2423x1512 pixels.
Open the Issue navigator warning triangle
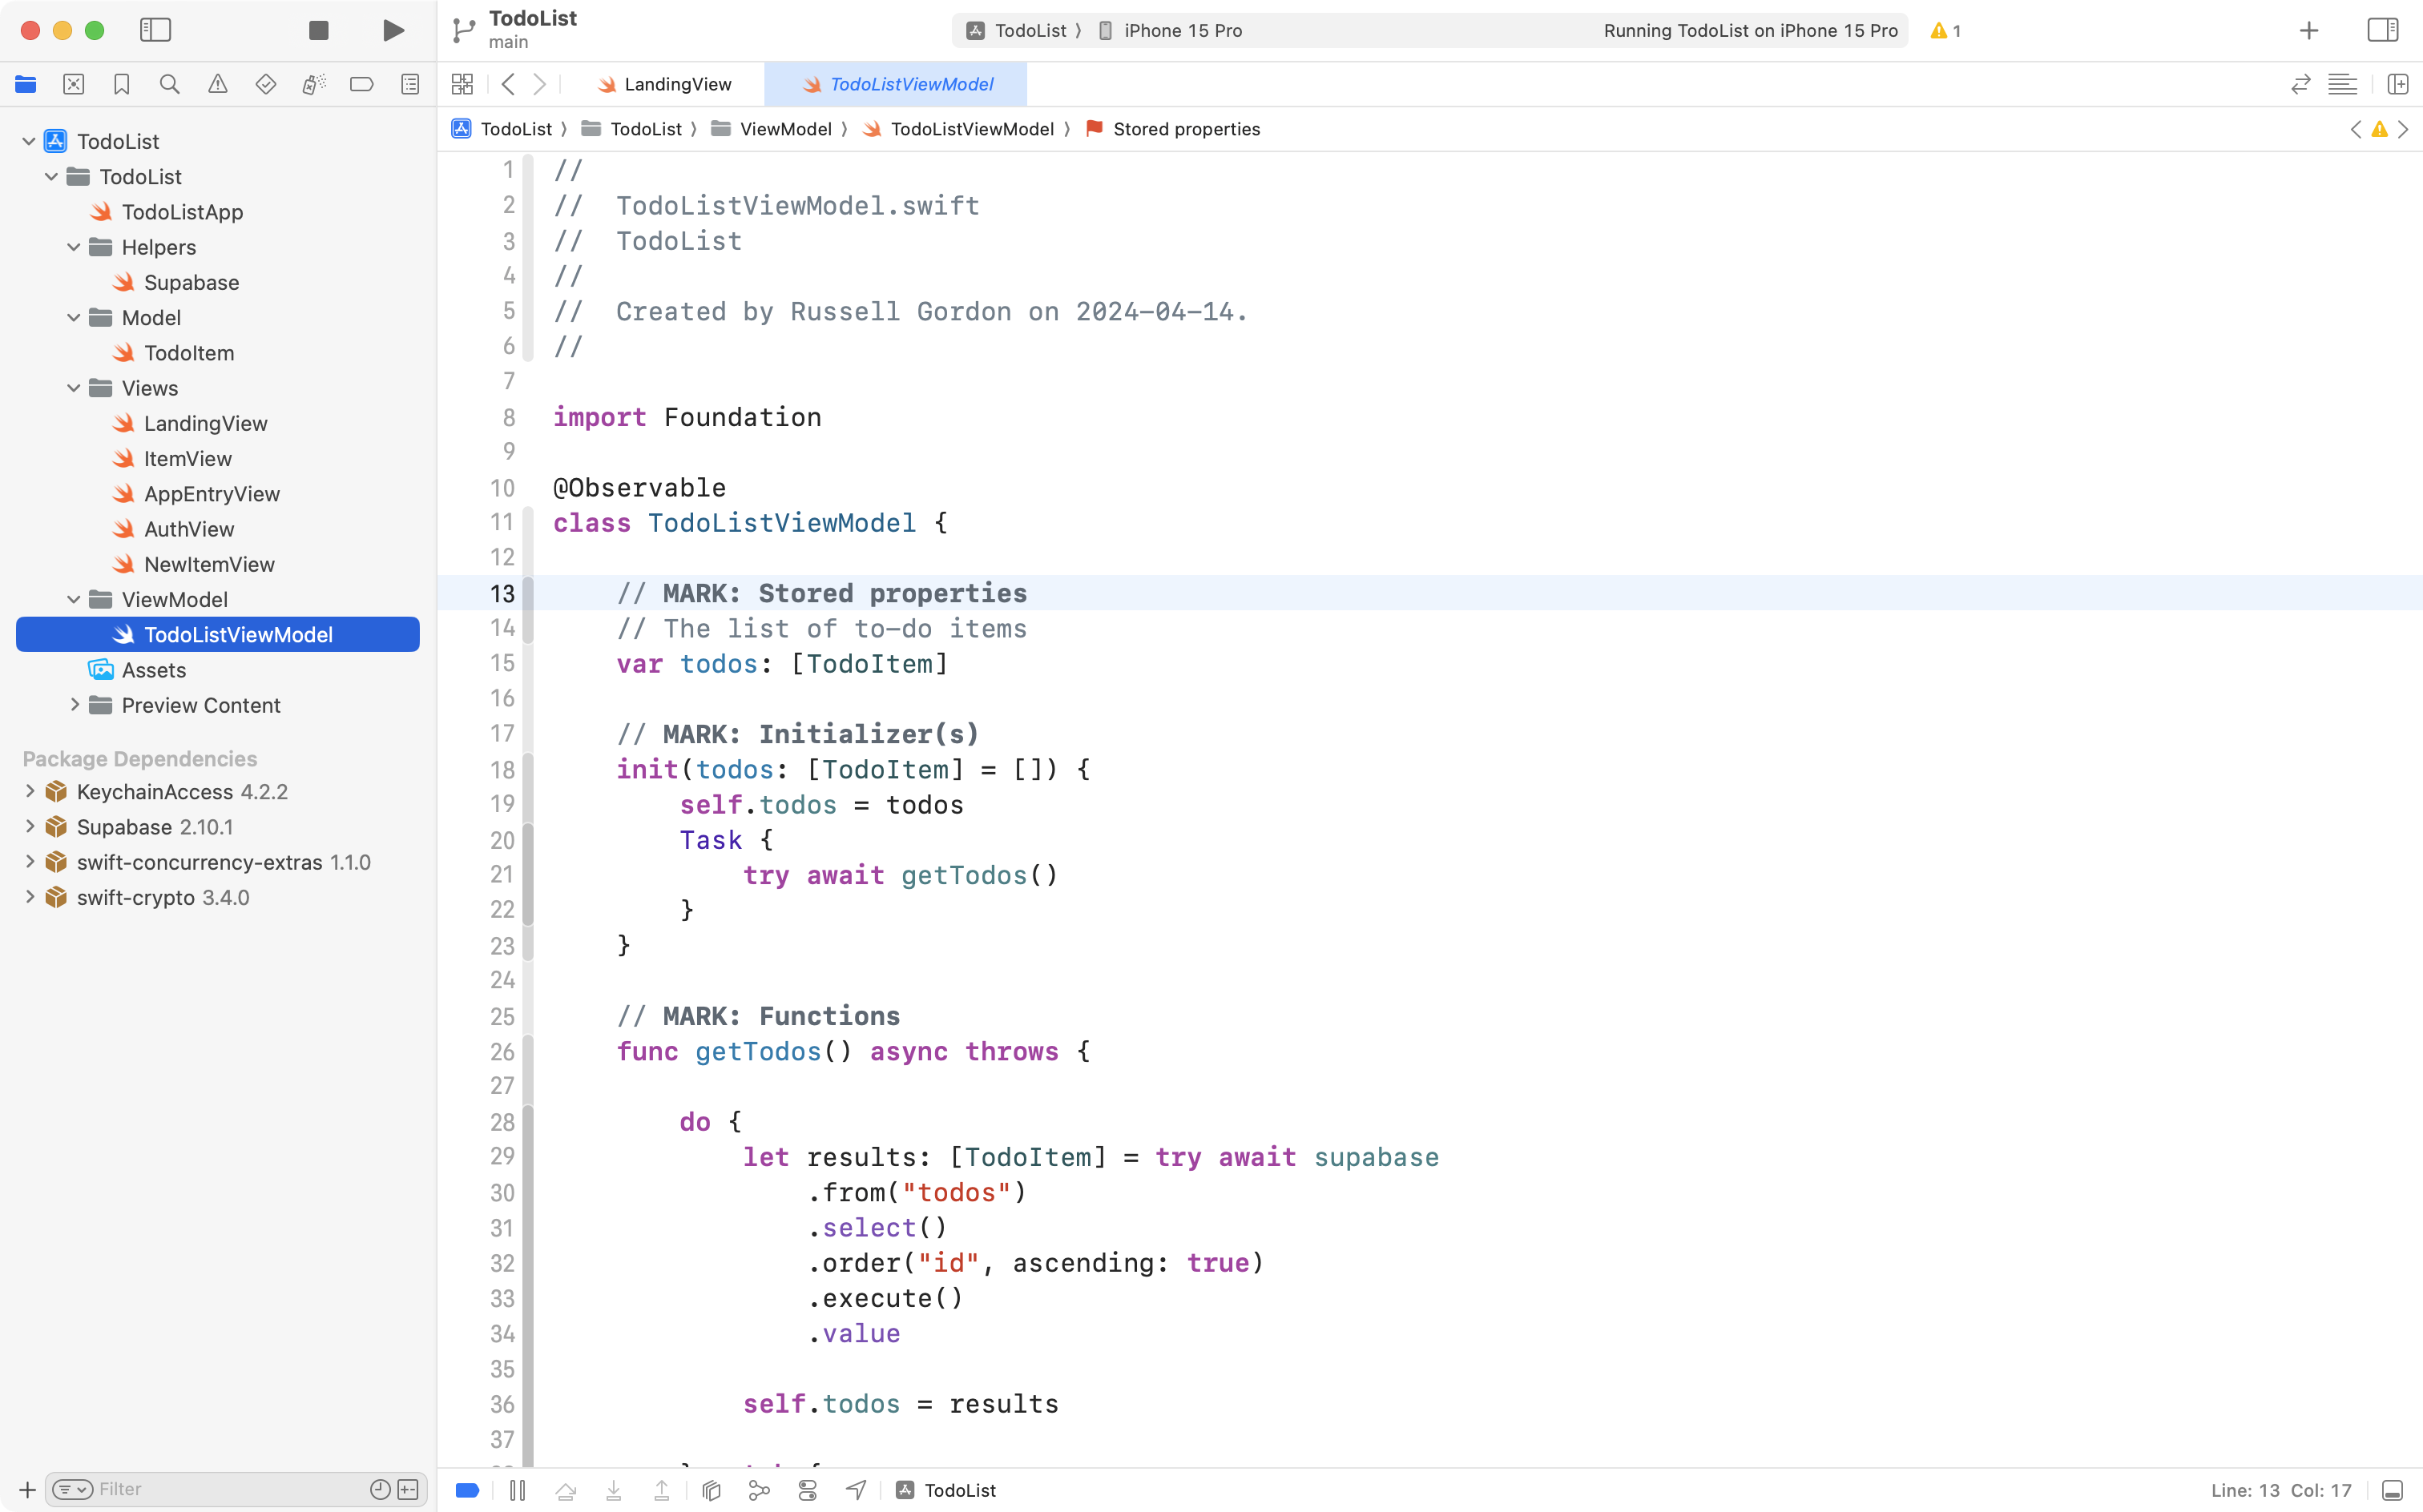click(218, 84)
